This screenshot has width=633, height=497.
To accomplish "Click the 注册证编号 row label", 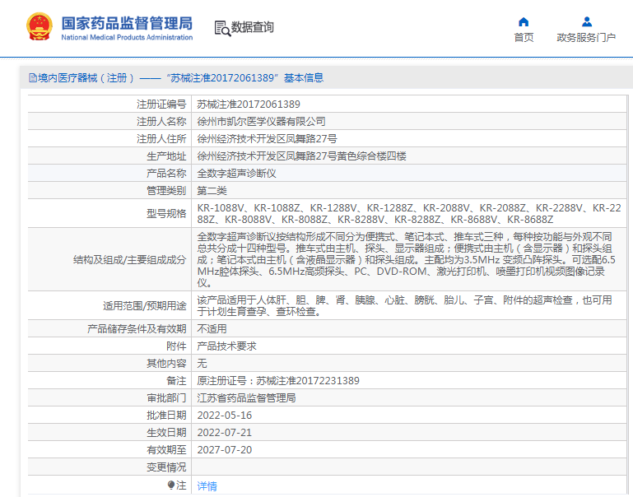I will click(x=161, y=105).
